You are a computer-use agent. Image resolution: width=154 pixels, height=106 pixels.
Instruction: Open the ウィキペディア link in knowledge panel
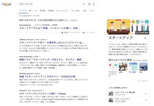[136, 54]
